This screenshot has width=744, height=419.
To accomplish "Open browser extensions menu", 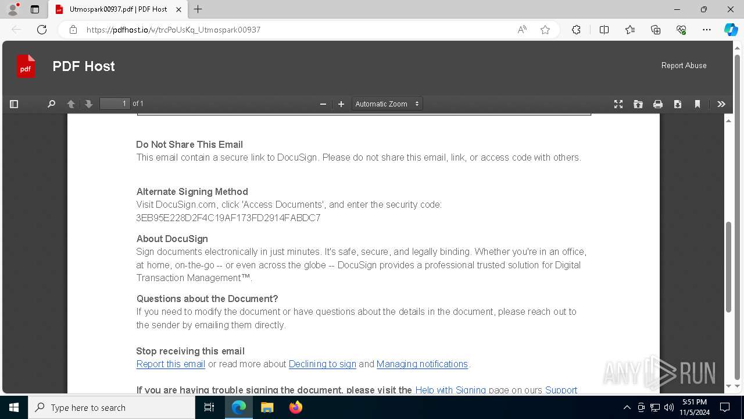I will tap(576, 30).
